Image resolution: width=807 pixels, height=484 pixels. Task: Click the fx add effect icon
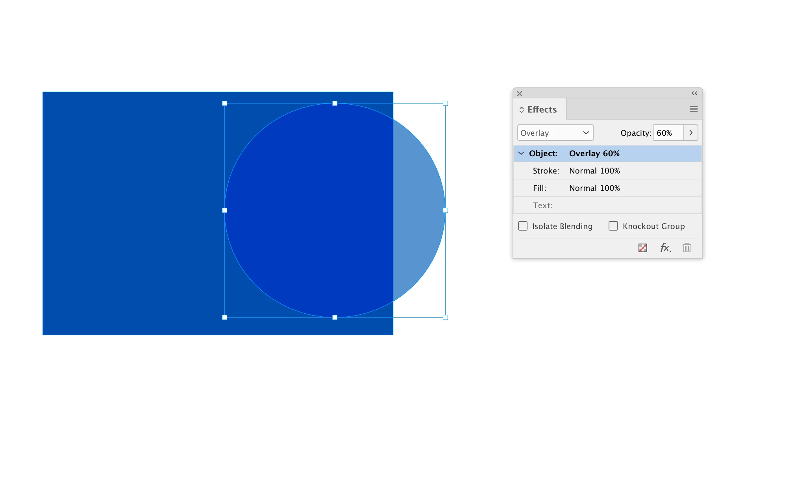point(665,248)
